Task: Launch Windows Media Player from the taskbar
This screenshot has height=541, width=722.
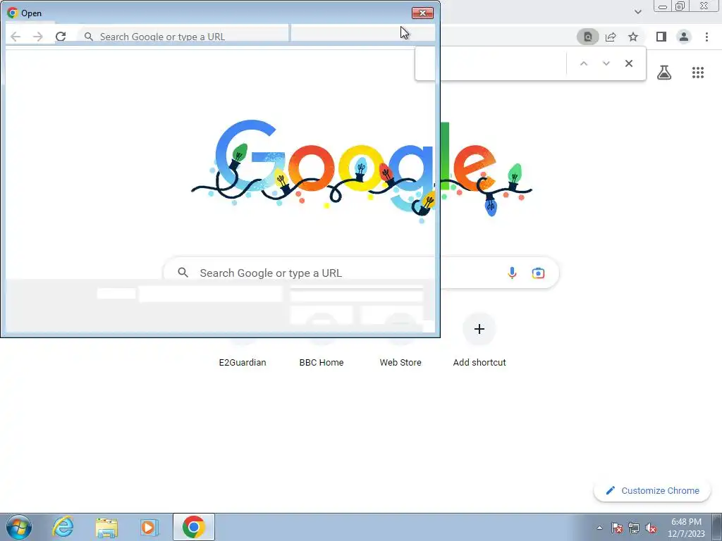Action: (x=149, y=527)
